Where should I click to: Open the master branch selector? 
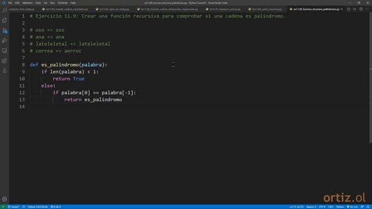pyautogui.click(x=14, y=207)
